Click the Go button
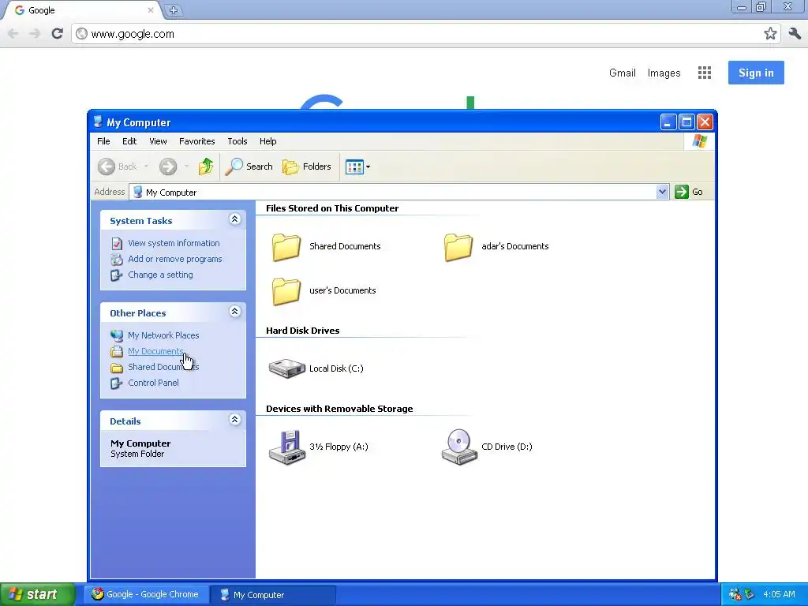 [689, 192]
